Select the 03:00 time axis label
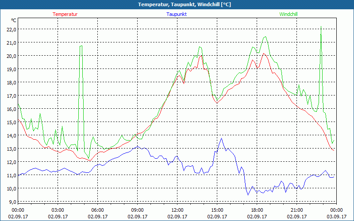The width and height of the screenshot is (354, 221). [58, 210]
